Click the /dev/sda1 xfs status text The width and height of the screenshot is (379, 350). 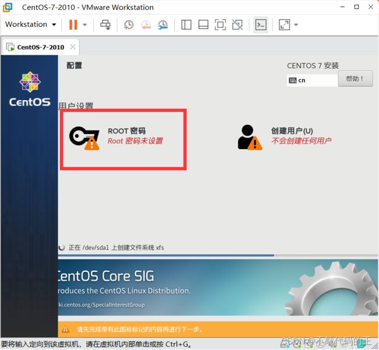[x=116, y=248]
